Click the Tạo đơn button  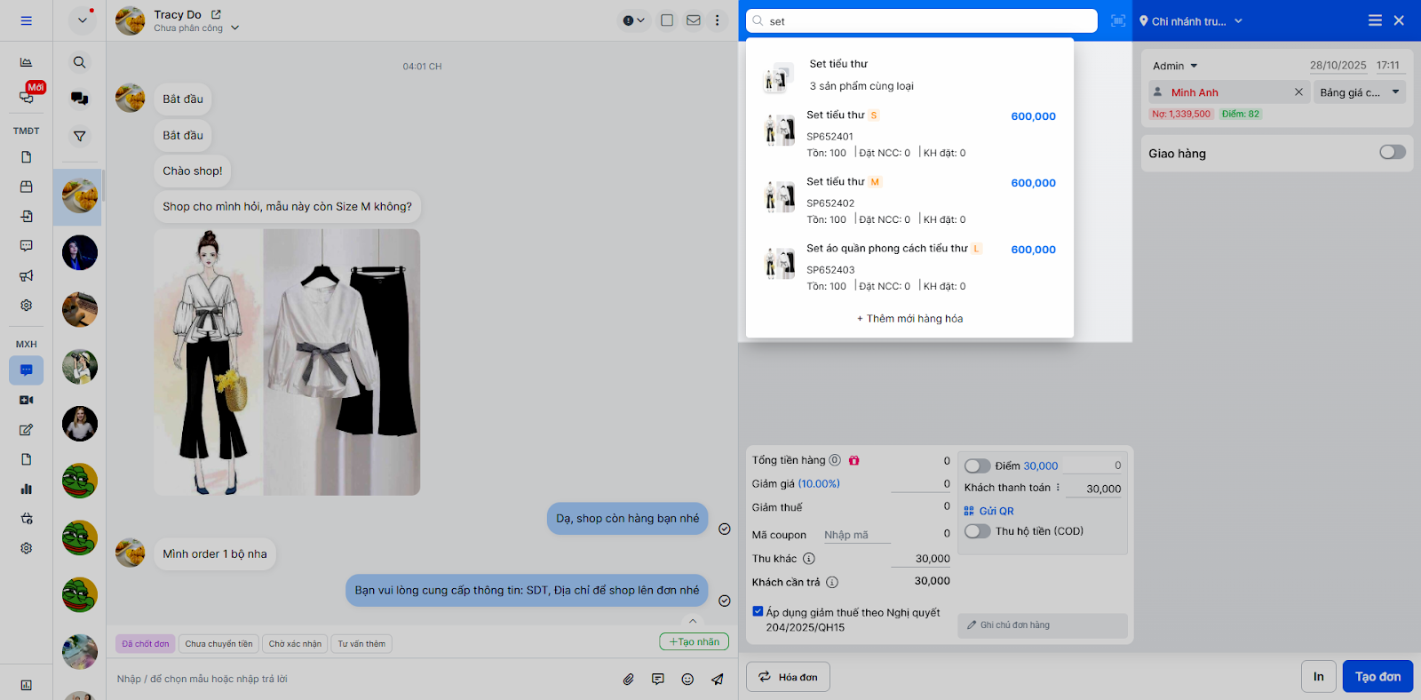[1377, 677]
